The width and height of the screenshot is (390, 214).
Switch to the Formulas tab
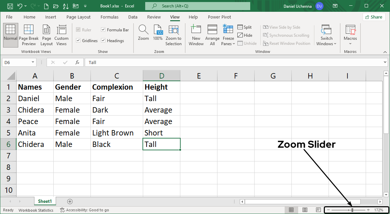pyautogui.click(x=109, y=17)
